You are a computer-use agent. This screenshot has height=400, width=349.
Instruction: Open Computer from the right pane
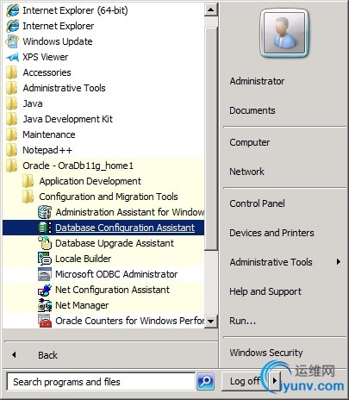(250, 142)
